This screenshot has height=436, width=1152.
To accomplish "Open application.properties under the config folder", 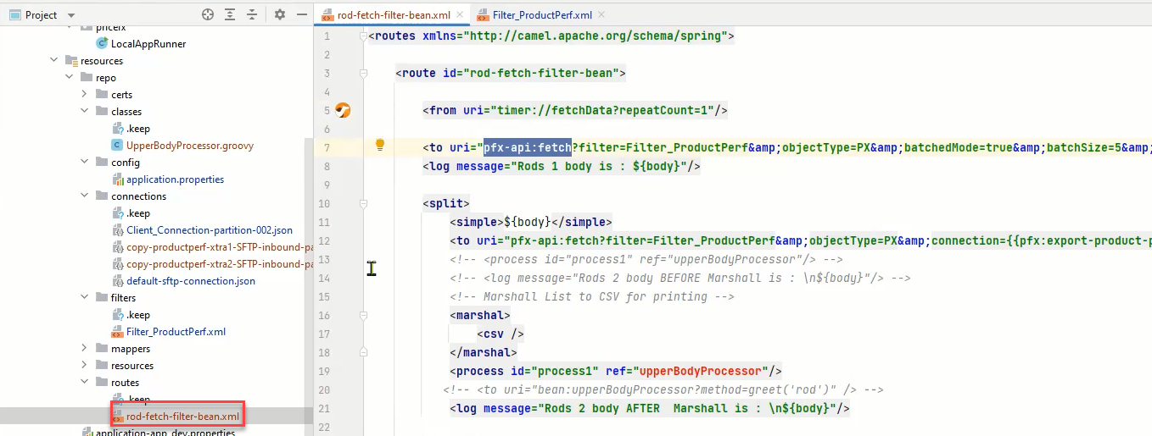I will point(175,179).
